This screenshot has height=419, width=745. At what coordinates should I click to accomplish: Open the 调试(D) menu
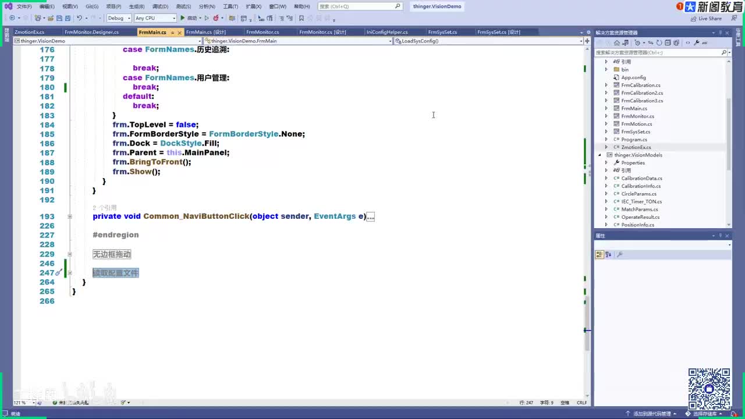pyautogui.click(x=160, y=6)
